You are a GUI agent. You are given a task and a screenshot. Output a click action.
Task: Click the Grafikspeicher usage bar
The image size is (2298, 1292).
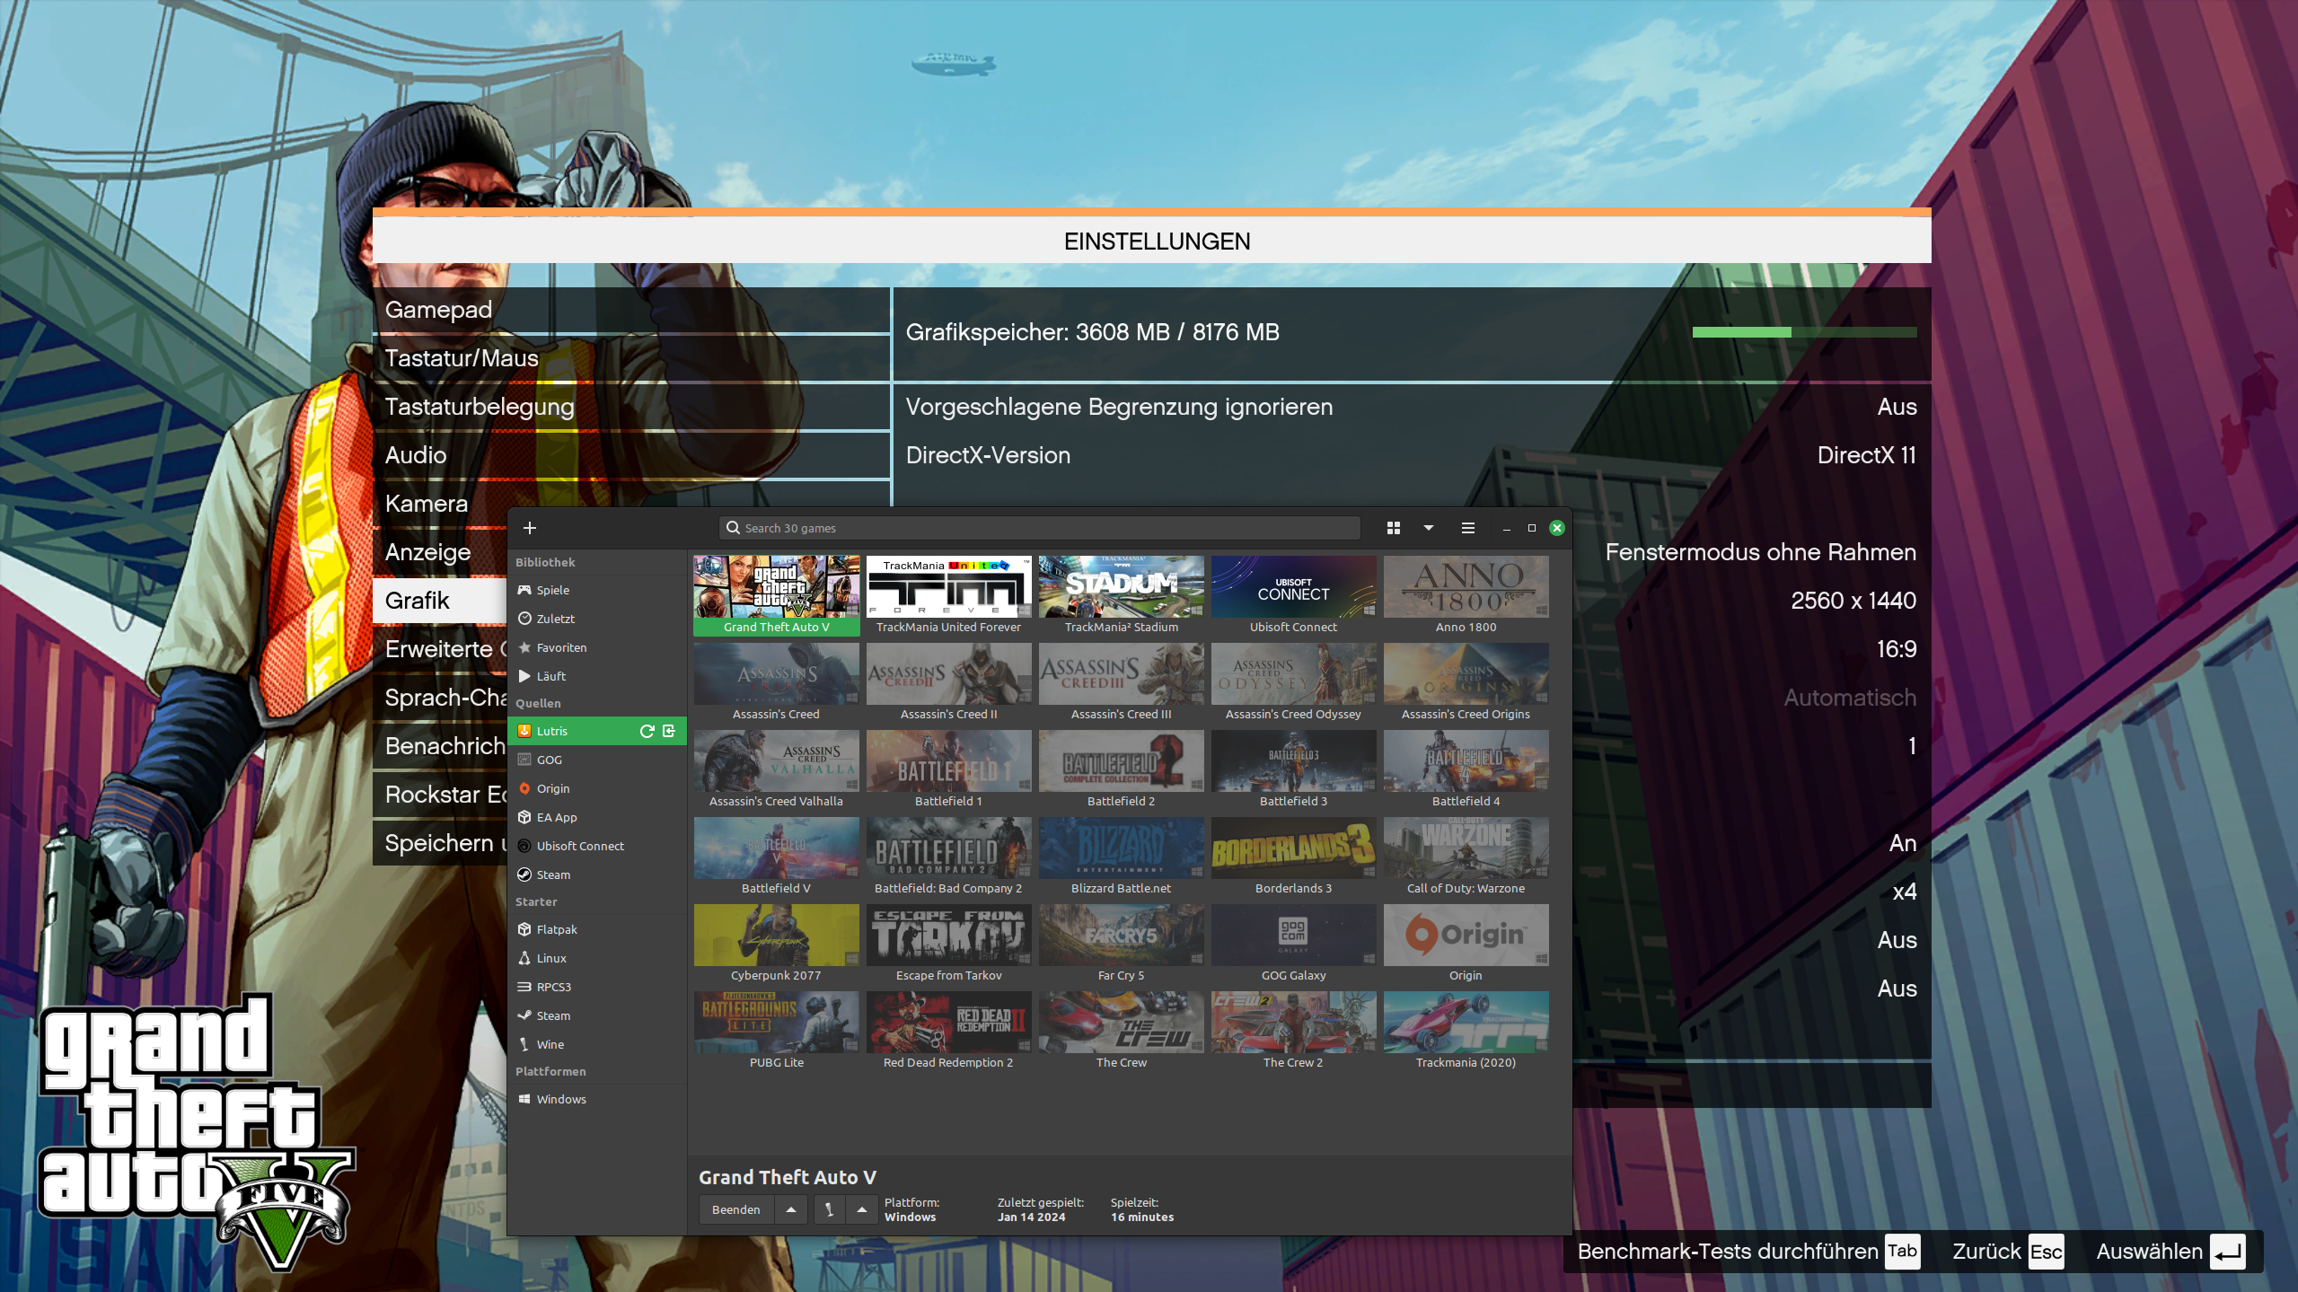1803,332
